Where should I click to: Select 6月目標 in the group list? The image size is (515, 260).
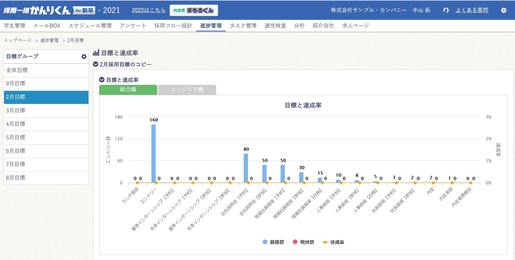(x=46, y=151)
